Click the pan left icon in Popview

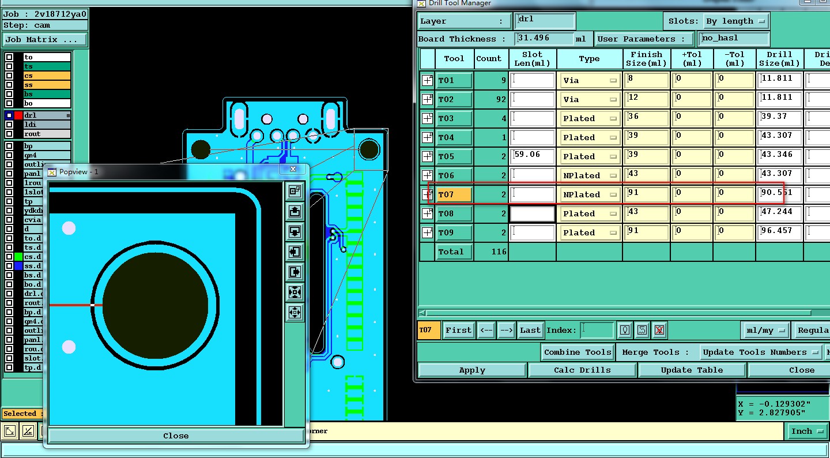[x=295, y=251]
